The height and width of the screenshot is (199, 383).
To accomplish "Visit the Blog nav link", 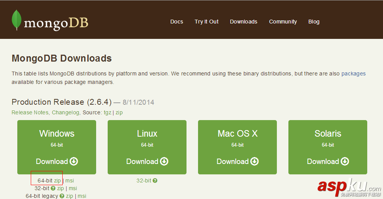I will click(314, 22).
